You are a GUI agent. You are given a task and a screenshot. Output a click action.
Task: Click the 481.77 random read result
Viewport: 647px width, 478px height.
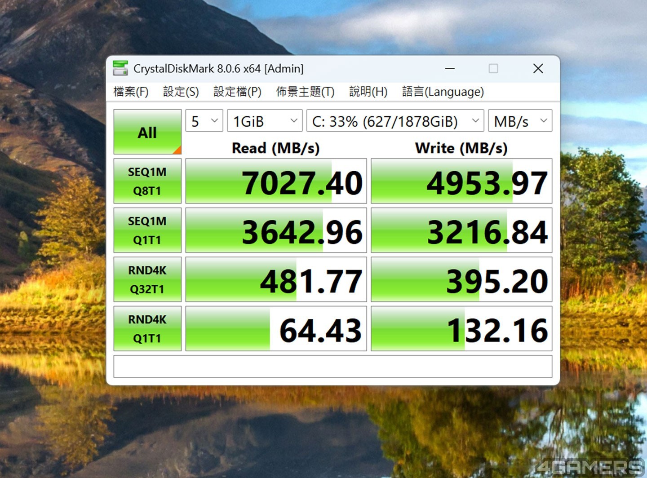pyautogui.click(x=276, y=279)
